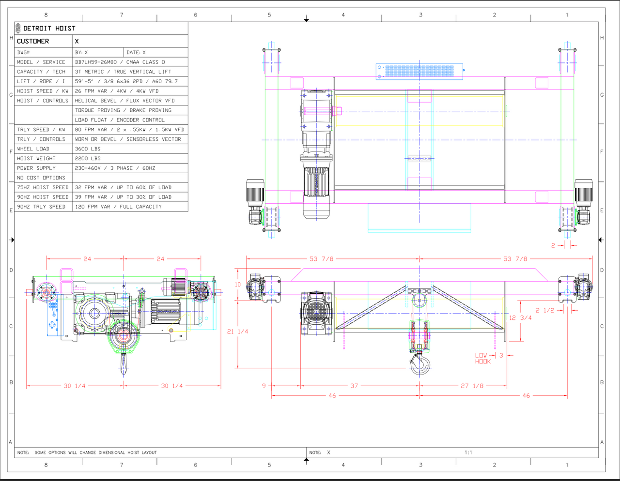
Task: Select 'HELICAL BEVEL / FLUX VECTOR VFD' value
Action: point(125,101)
